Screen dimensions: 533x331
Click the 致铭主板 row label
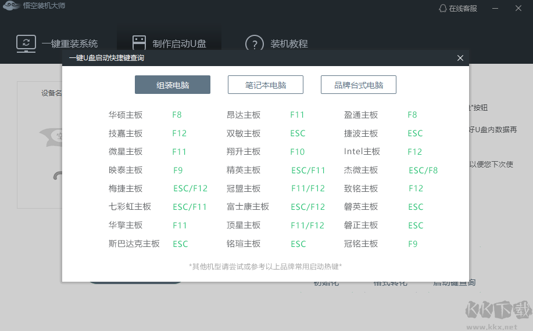click(x=361, y=188)
